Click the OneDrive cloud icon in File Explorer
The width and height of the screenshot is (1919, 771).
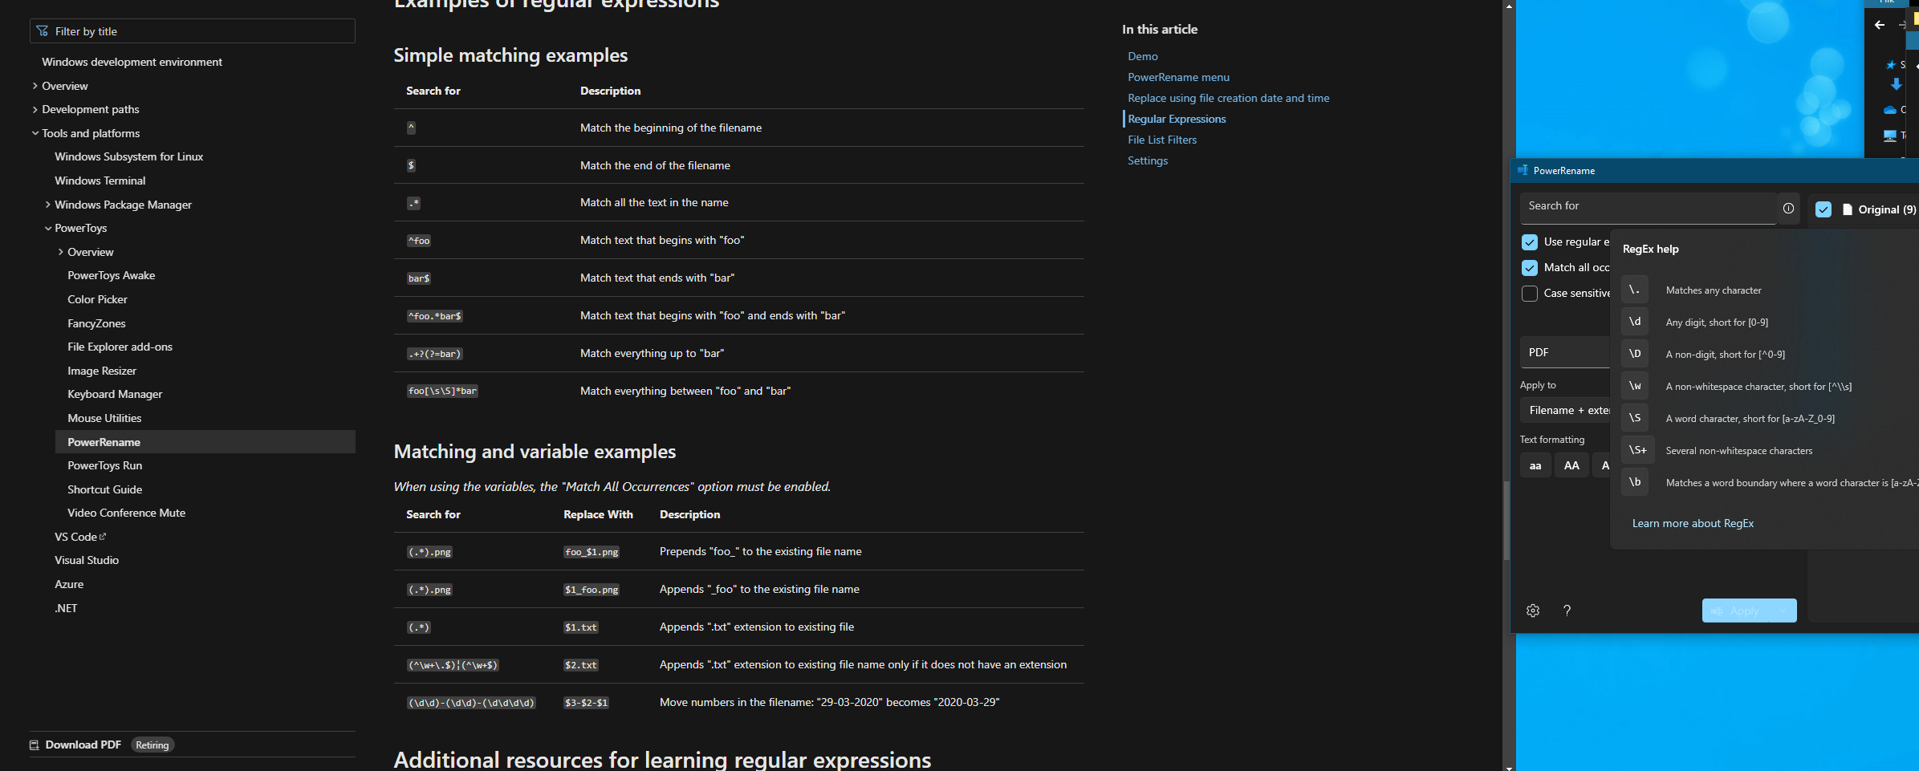click(x=1889, y=110)
